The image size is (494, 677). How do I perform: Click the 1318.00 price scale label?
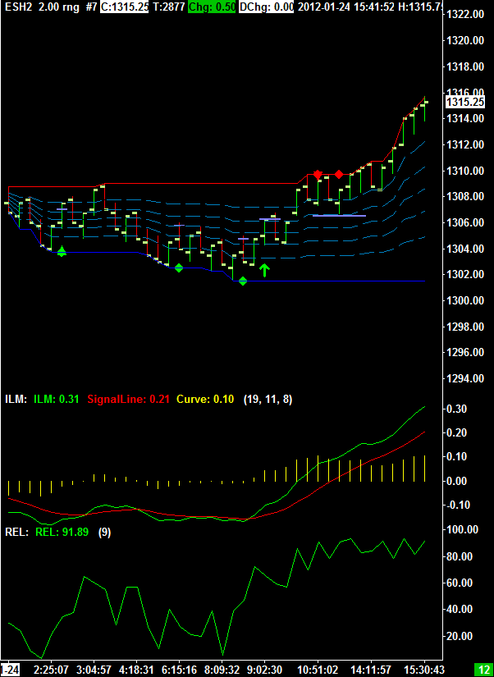click(x=464, y=67)
